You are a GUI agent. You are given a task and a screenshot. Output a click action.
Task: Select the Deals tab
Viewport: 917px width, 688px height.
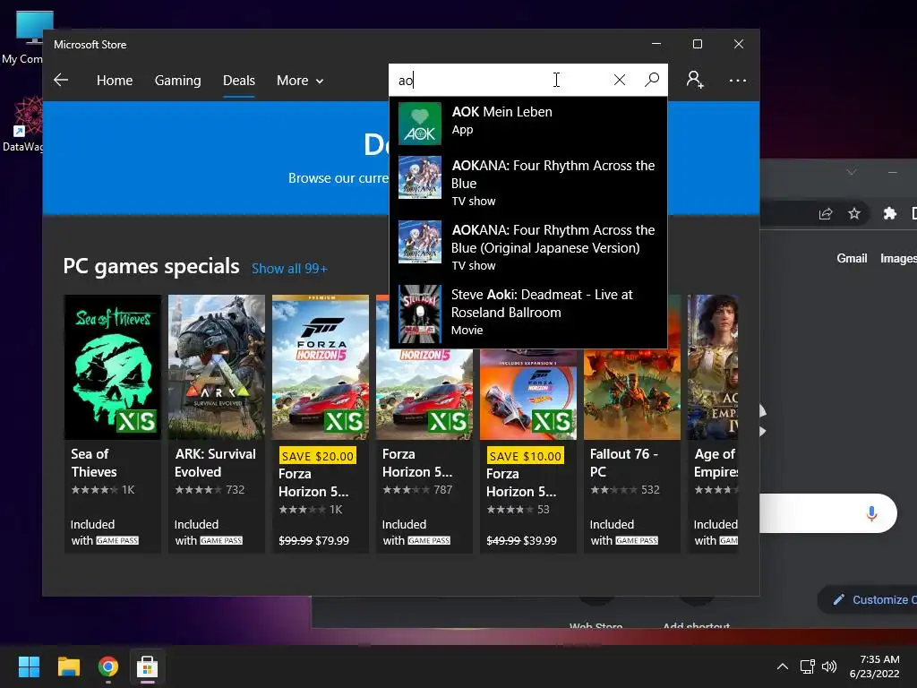[x=238, y=80]
